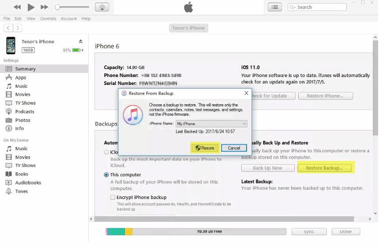Eject Tenor's iPhone using eject icon
379x248 pixels.
[x=81, y=41]
